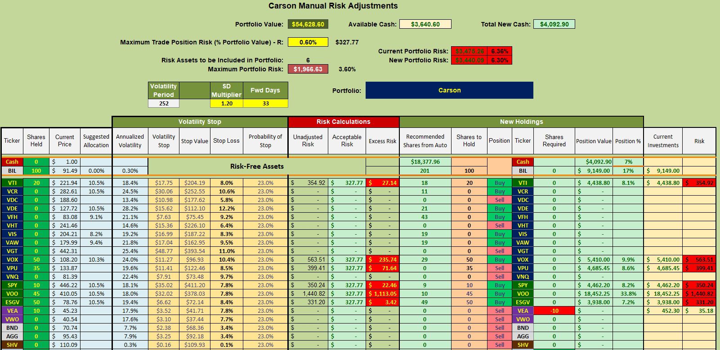Click the Current Investments column header
The image size is (720, 350).
tap(663, 141)
